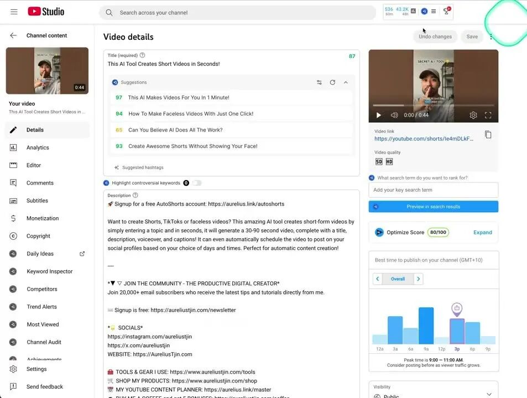527x398 pixels.
Task: Click the settings gear in the video player
Action: (x=473, y=115)
